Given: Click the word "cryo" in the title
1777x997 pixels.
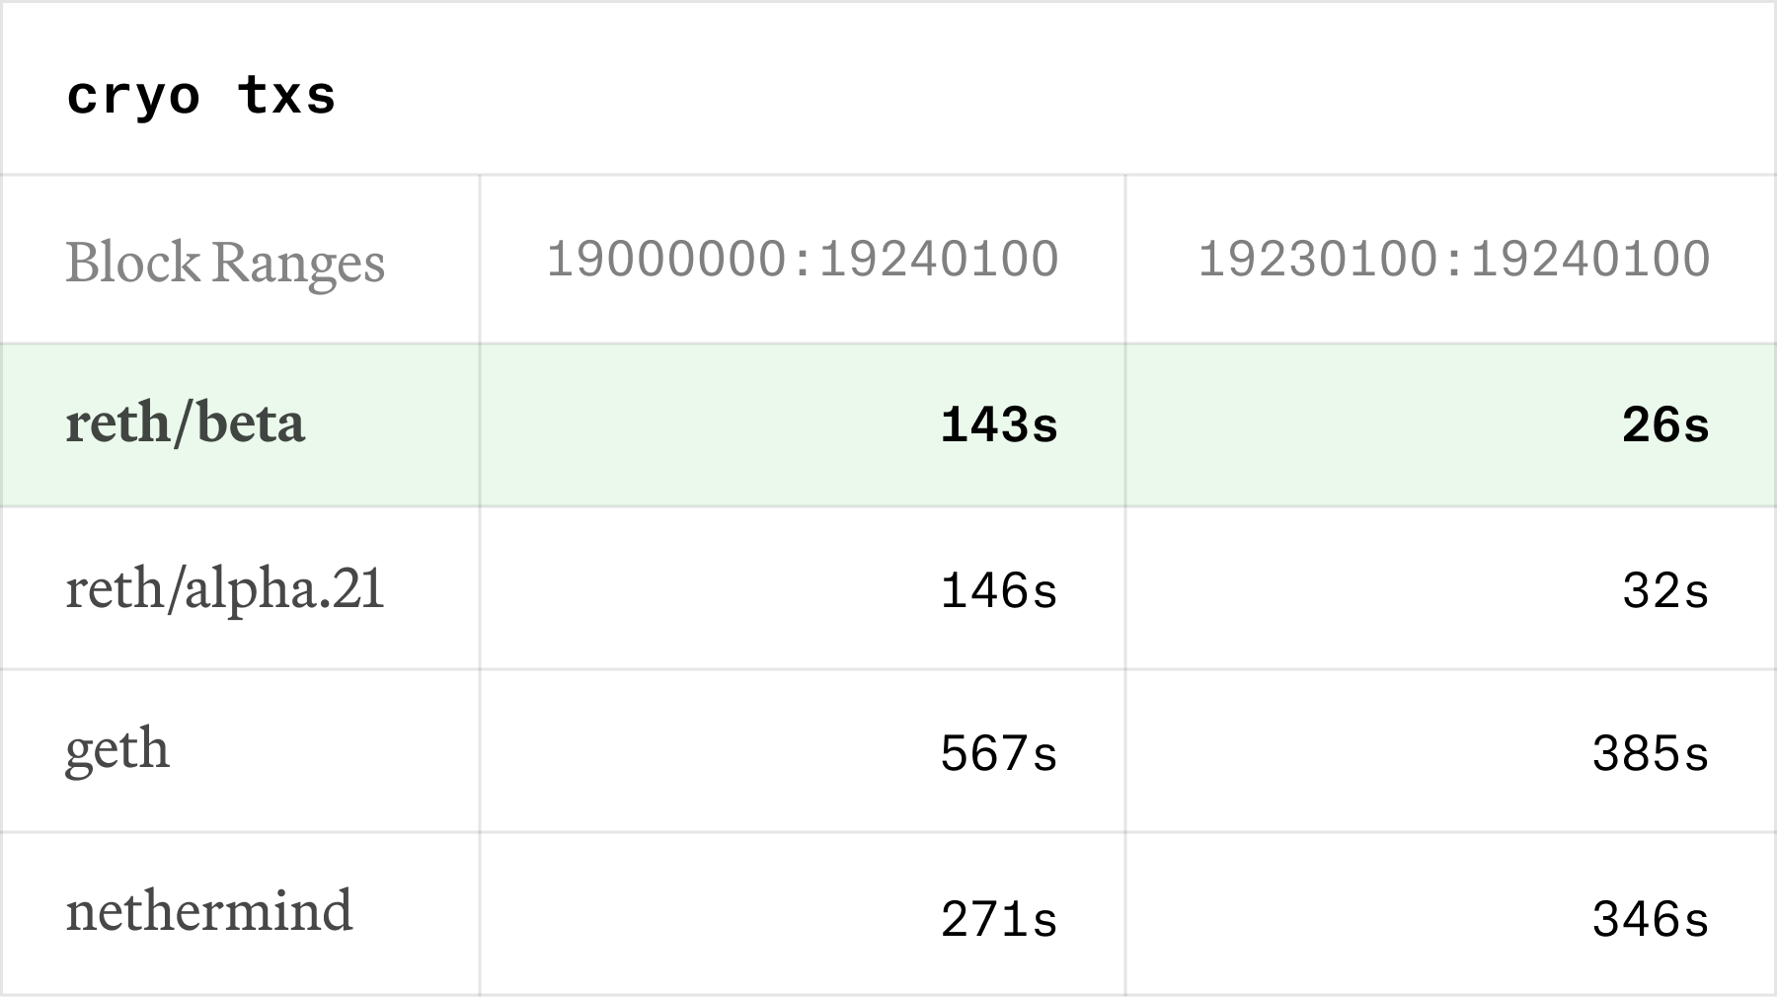Looking at the screenshot, I should [133, 97].
